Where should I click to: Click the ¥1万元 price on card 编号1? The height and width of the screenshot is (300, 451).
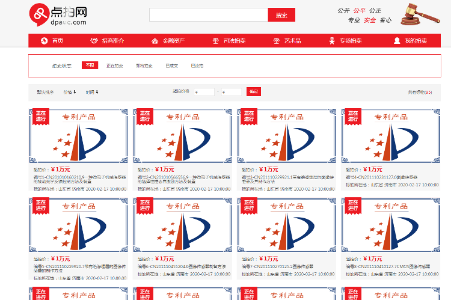pyautogui.click(x=61, y=170)
